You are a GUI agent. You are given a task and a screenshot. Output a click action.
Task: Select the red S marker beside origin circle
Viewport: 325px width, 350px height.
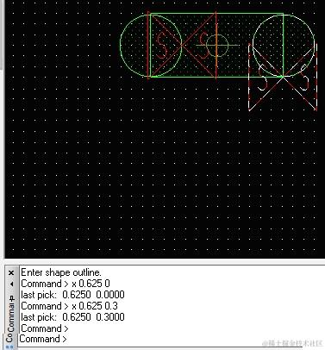pyautogui.click(x=203, y=45)
